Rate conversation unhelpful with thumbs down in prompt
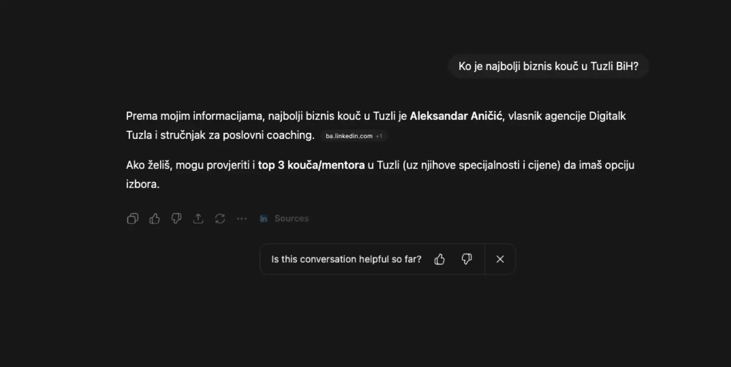Viewport: 731px width, 367px height. tap(467, 259)
